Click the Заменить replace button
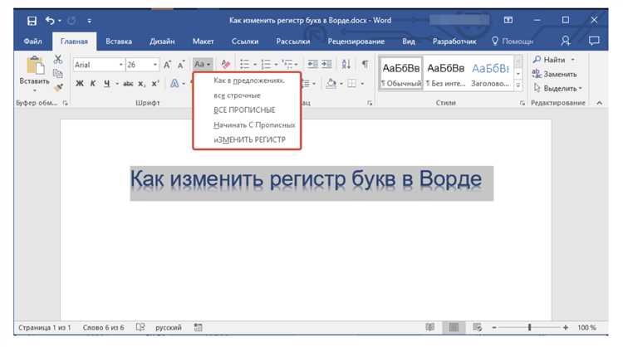This screenshot has height=347, width=623. coord(555,74)
